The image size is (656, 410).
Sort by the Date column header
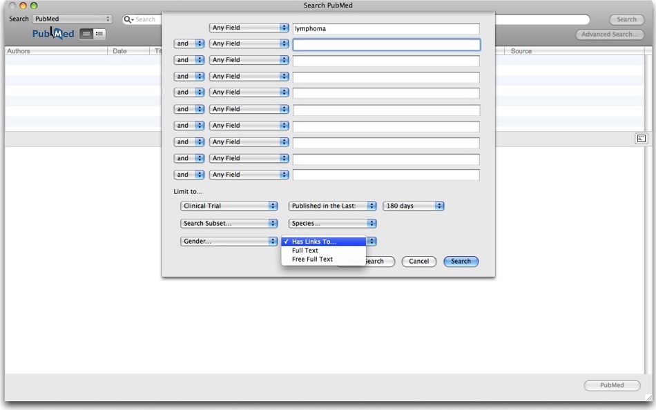[x=128, y=51]
